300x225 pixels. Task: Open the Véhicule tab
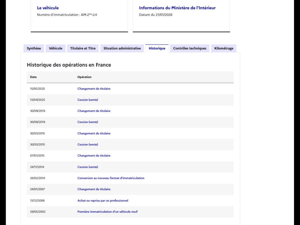pos(55,48)
